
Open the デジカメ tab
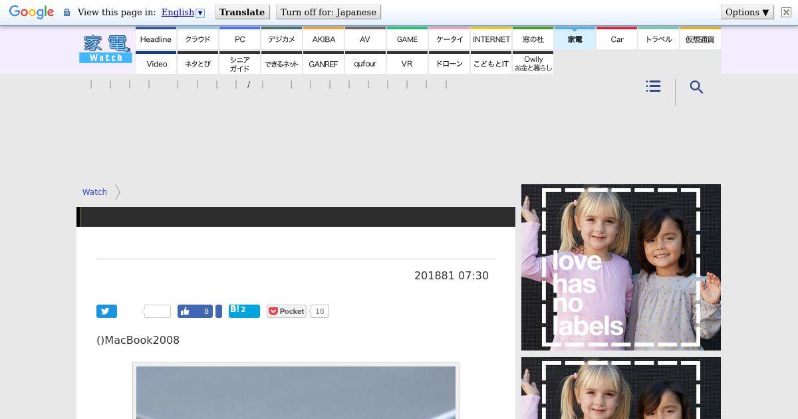pyautogui.click(x=281, y=39)
